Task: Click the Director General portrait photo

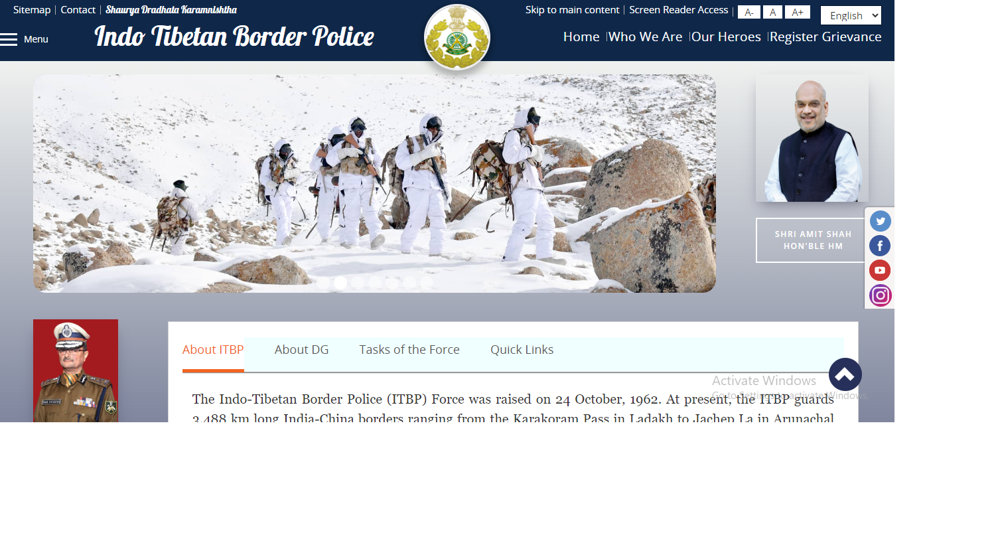Action: coord(76,370)
